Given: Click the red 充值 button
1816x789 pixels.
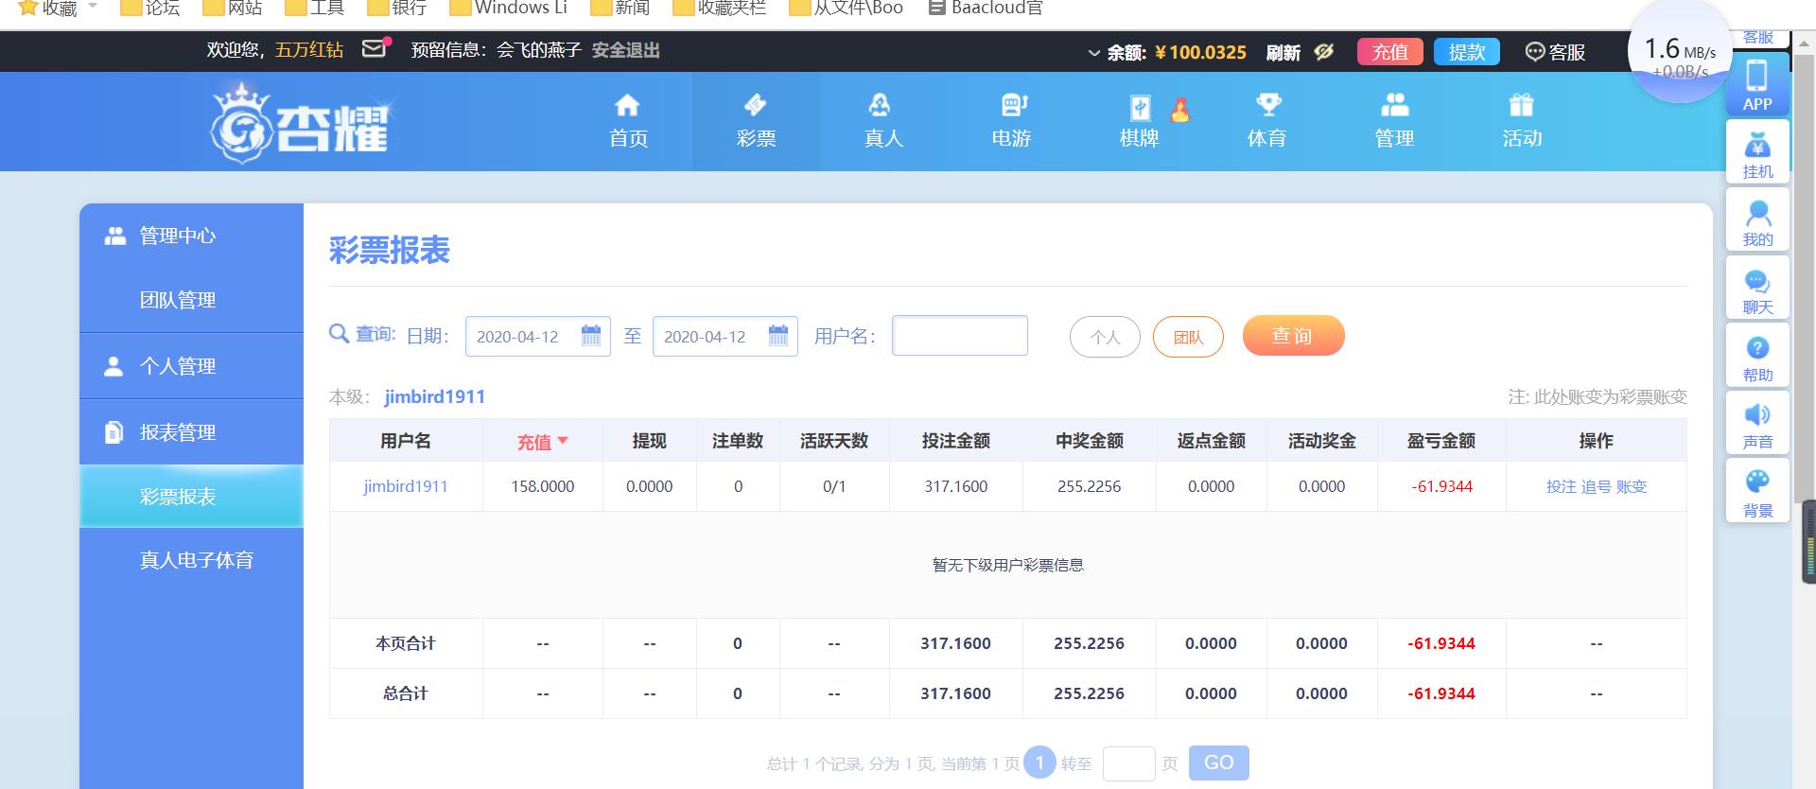Looking at the screenshot, I should point(1389,52).
